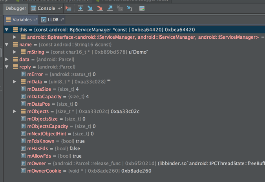Select the mDataPos row
265x182 pixels.
[x=134, y=104]
